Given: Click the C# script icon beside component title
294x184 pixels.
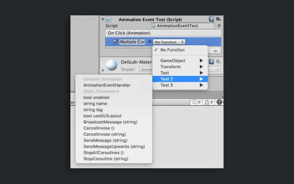Looking at the screenshot, I should click(108, 19).
